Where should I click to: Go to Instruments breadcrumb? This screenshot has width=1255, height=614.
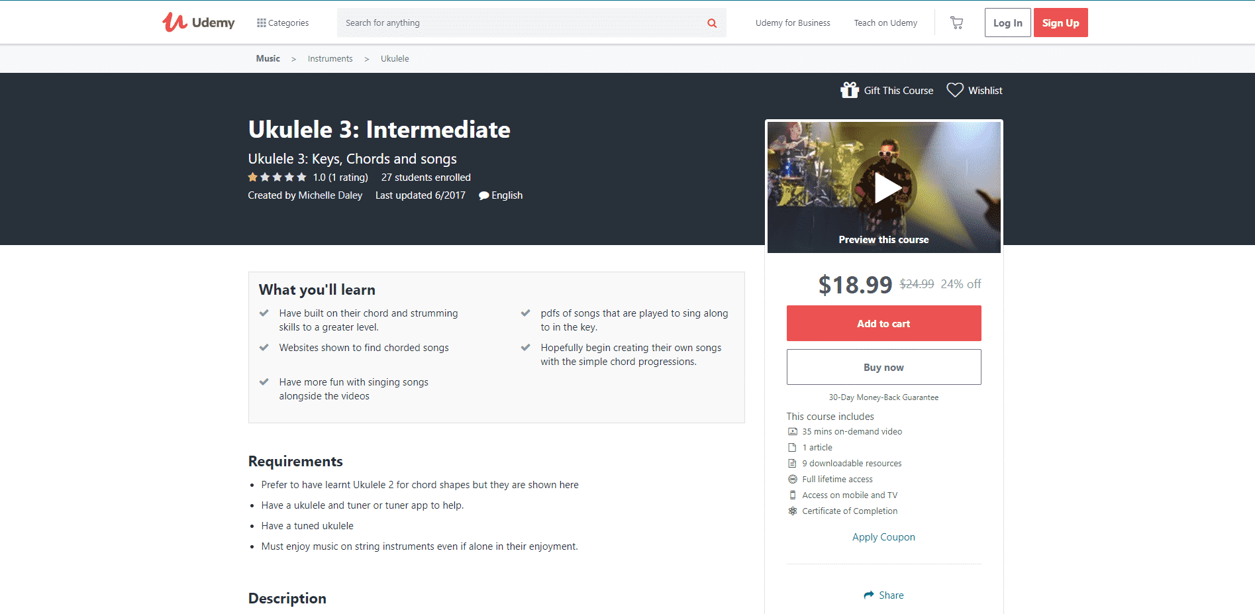coord(330,58)
